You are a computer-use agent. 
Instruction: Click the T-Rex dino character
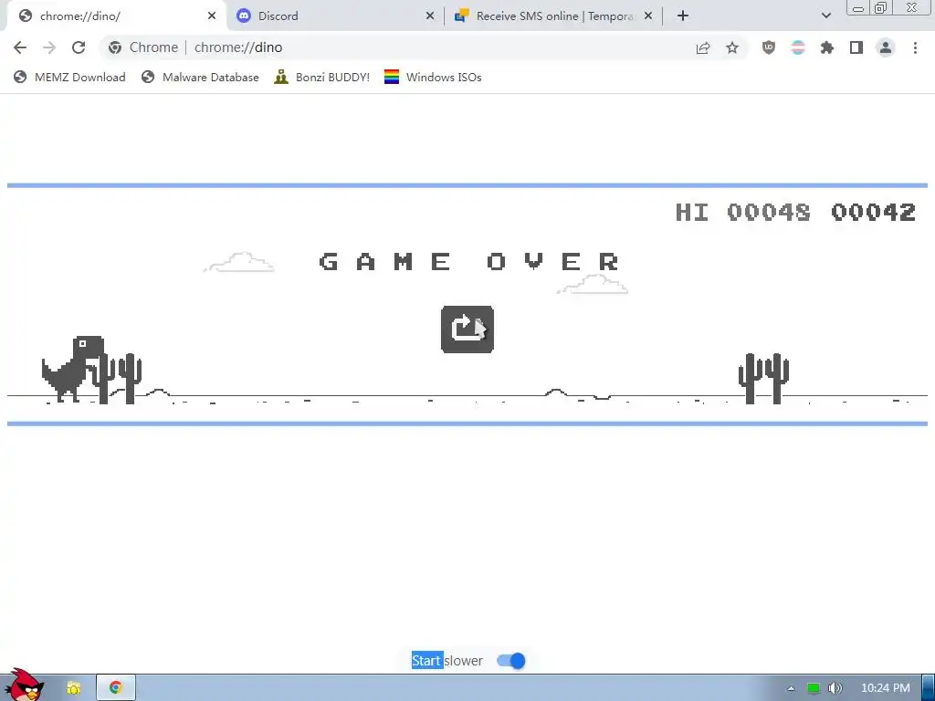coord(73,369)
